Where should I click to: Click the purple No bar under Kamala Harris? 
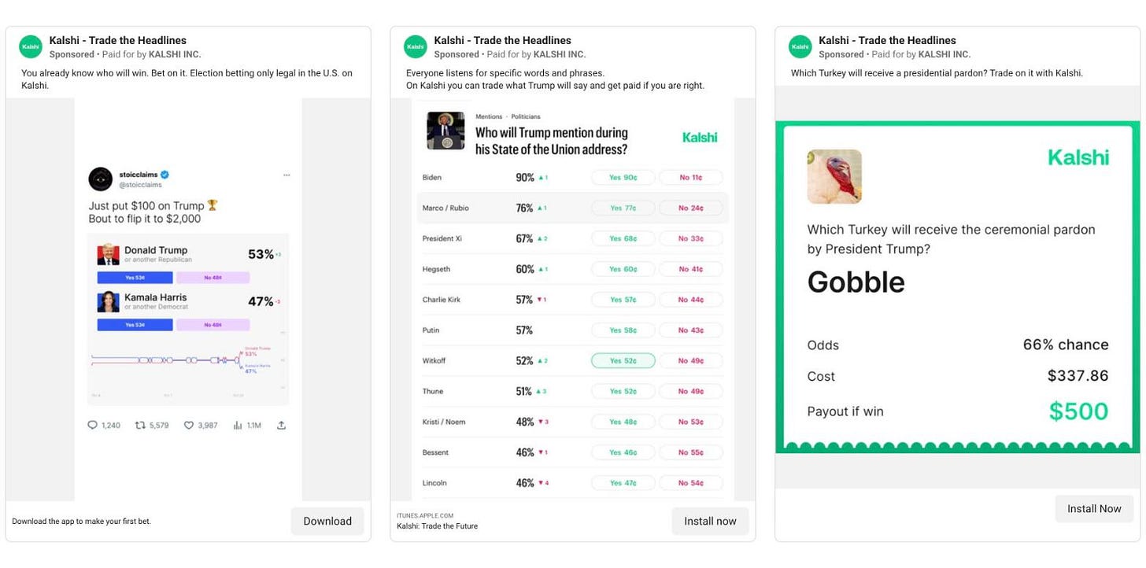coord(213,325)
